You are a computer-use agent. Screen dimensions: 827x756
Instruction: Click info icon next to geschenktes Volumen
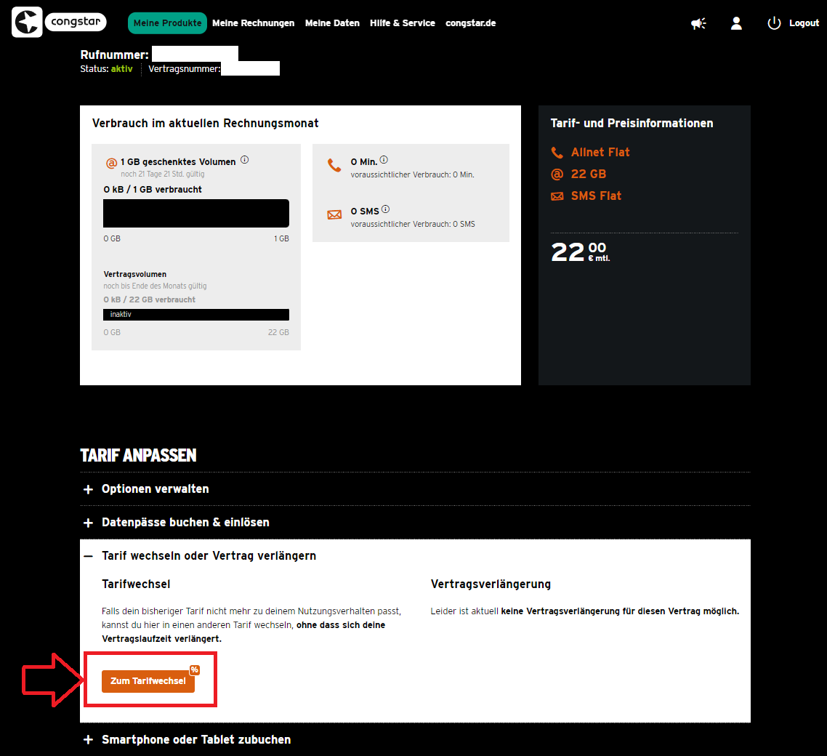point(245,161)
